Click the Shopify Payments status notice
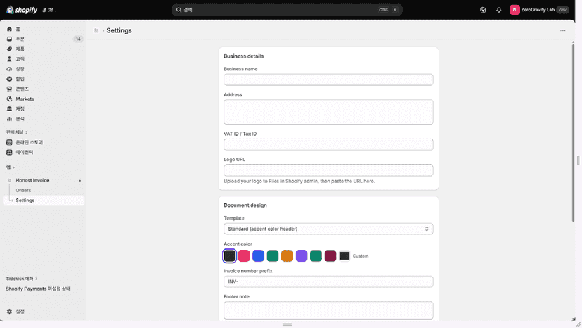The image size is (582, 328). [38, 289]
